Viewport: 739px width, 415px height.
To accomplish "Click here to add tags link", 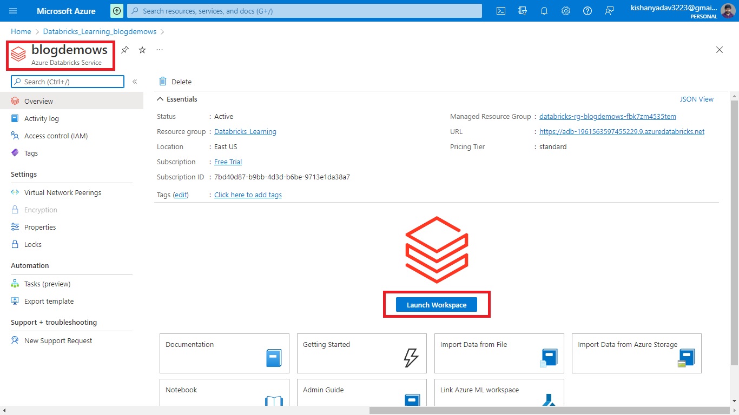I will click(248, 195).
